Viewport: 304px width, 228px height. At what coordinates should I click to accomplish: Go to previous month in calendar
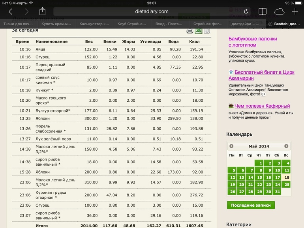point(231,146)
